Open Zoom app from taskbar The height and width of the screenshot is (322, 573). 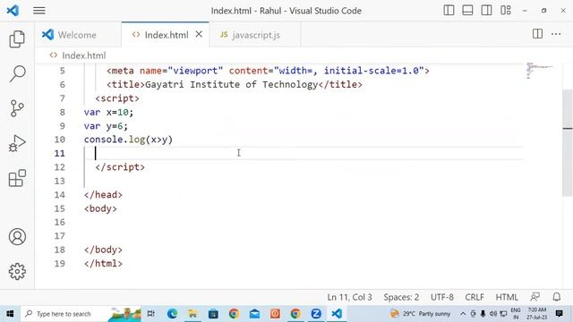click(316, 314)
